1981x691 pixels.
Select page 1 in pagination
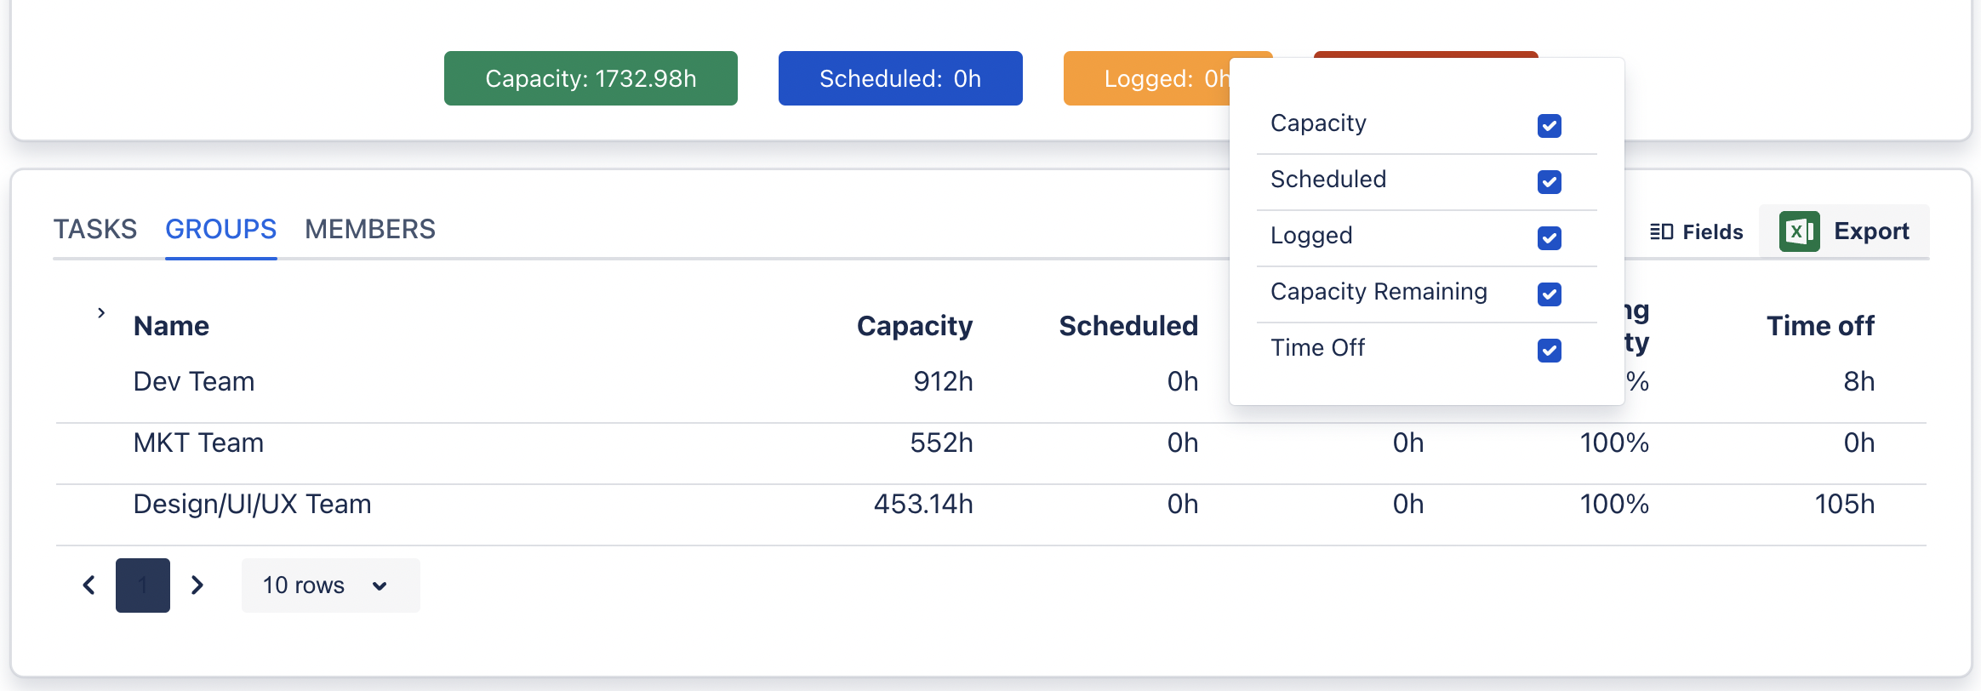[143, 585]
